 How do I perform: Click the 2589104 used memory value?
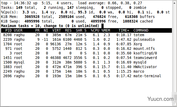click(66, 17)
